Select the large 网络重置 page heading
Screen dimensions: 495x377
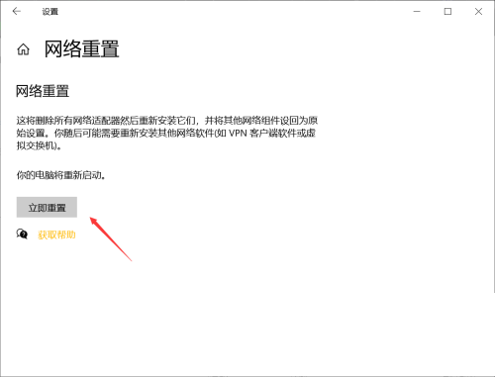click(82, 49)
